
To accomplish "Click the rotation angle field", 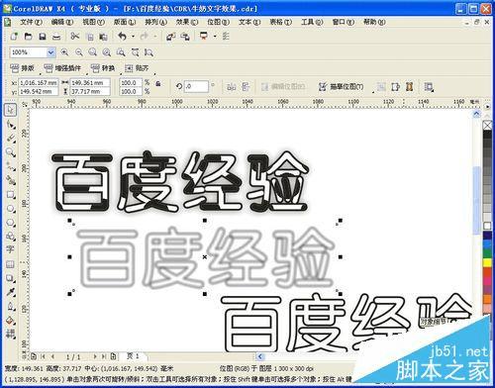I will [196, 86].
